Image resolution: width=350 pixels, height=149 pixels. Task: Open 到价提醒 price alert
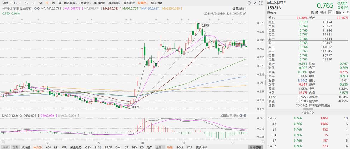[156, 3]
